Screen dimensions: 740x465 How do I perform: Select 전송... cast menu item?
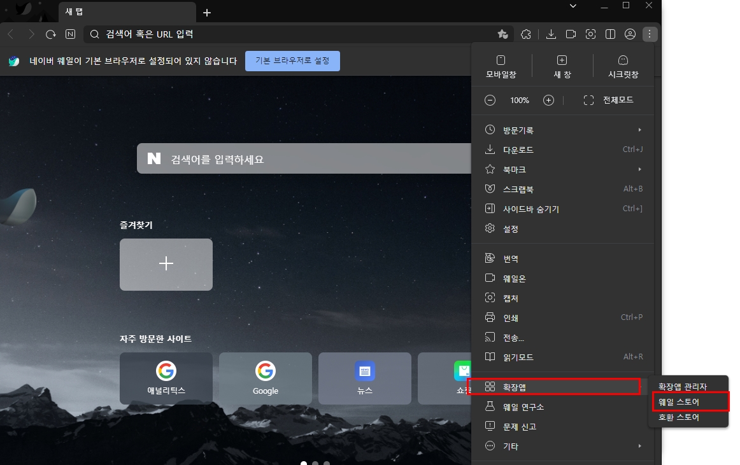click(x=562, y=338)
